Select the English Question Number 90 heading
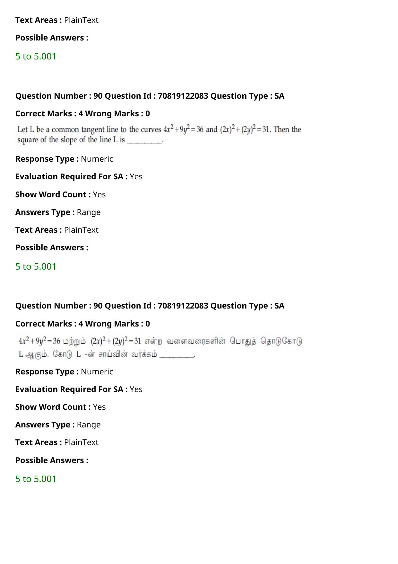The width and height of the screenshot is (398, 564). point(150,96)
